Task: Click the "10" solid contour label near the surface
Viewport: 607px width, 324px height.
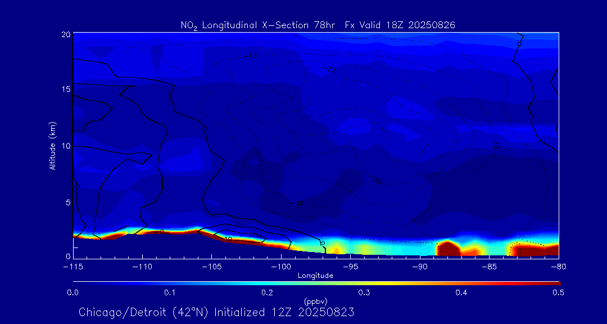Action: [228, 239]
